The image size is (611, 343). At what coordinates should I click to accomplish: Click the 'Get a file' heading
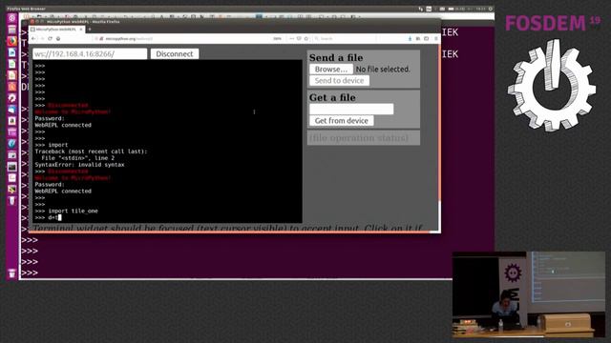pos(332,97)
